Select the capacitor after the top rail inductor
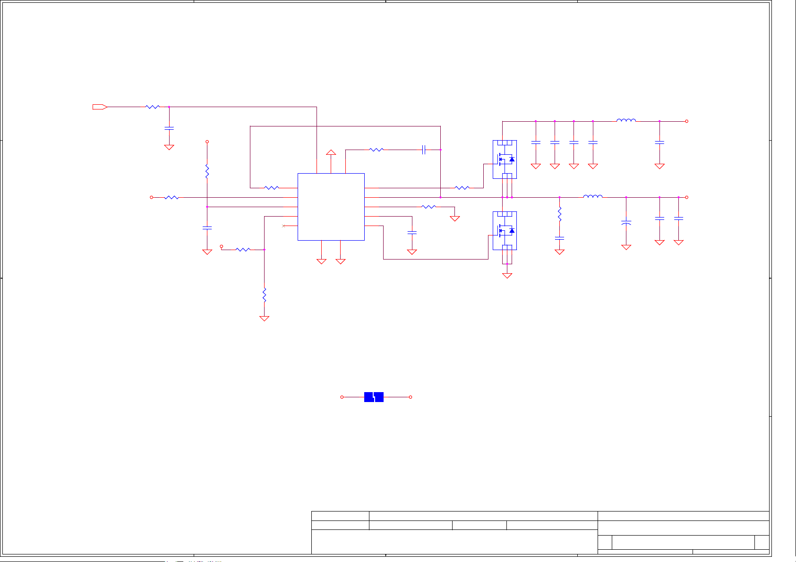The height and width of the screenshot is (562, 796). [659, 143]
